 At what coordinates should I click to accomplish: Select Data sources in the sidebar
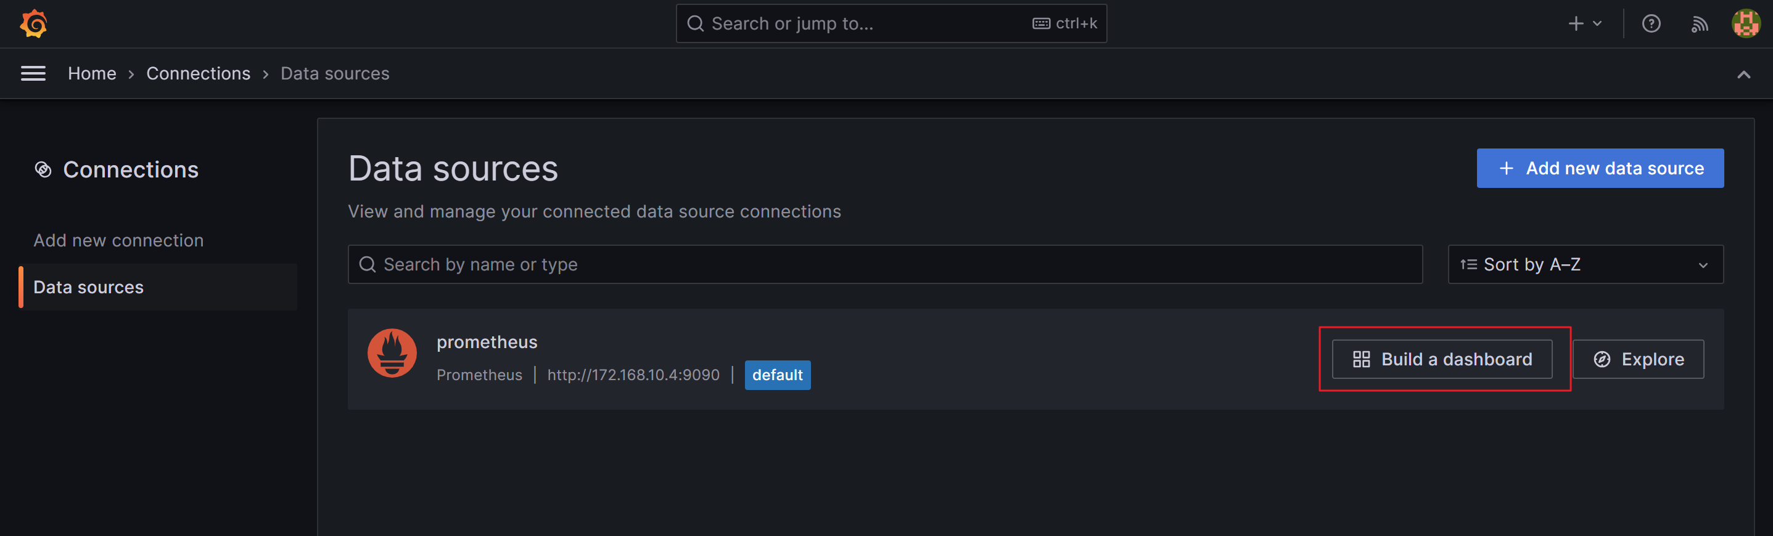coord(158,287)
